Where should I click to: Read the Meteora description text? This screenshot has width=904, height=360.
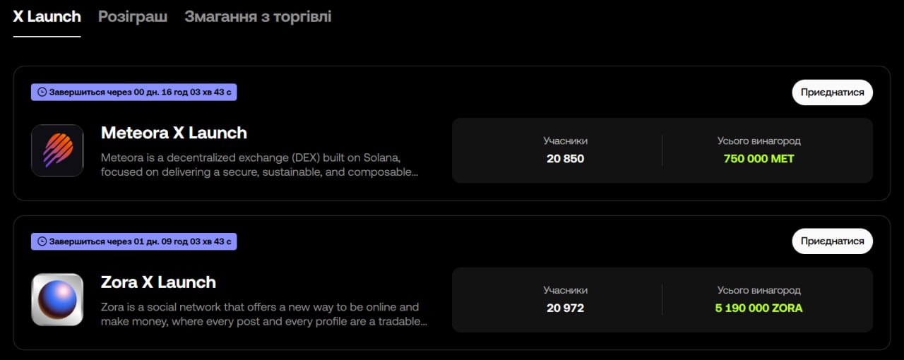pos(259,164)
